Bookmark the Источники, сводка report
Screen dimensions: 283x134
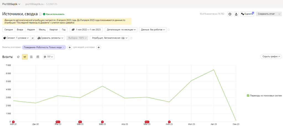pos(40,14)
